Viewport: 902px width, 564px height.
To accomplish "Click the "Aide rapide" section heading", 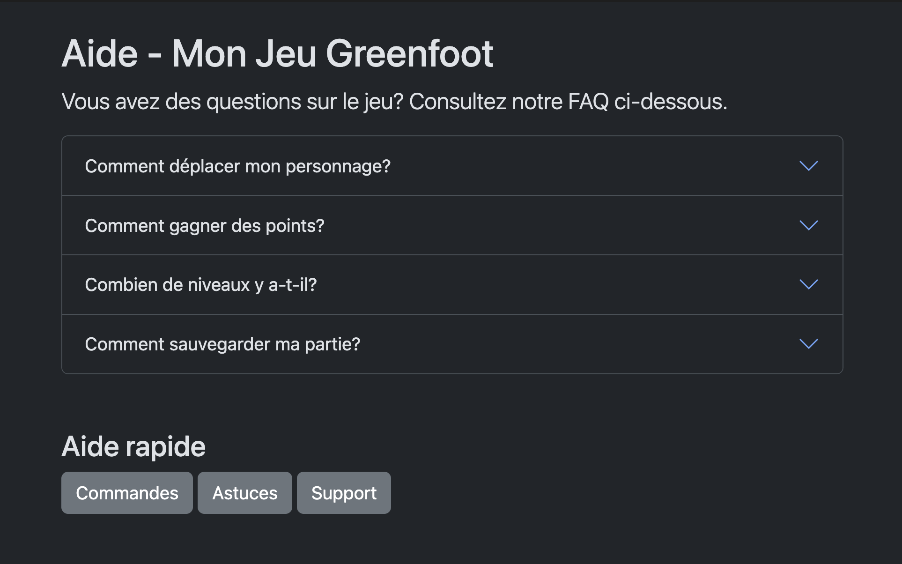I will coord(133,446).
